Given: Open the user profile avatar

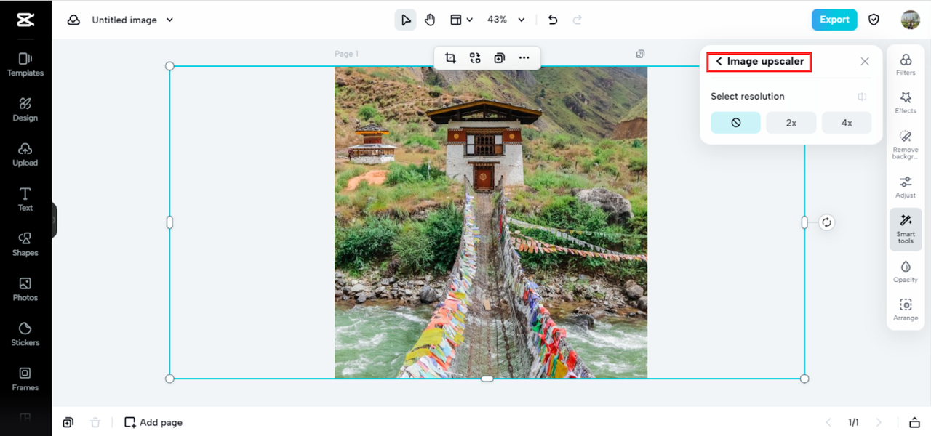Looking at the screenshot, I should [910, 20].
